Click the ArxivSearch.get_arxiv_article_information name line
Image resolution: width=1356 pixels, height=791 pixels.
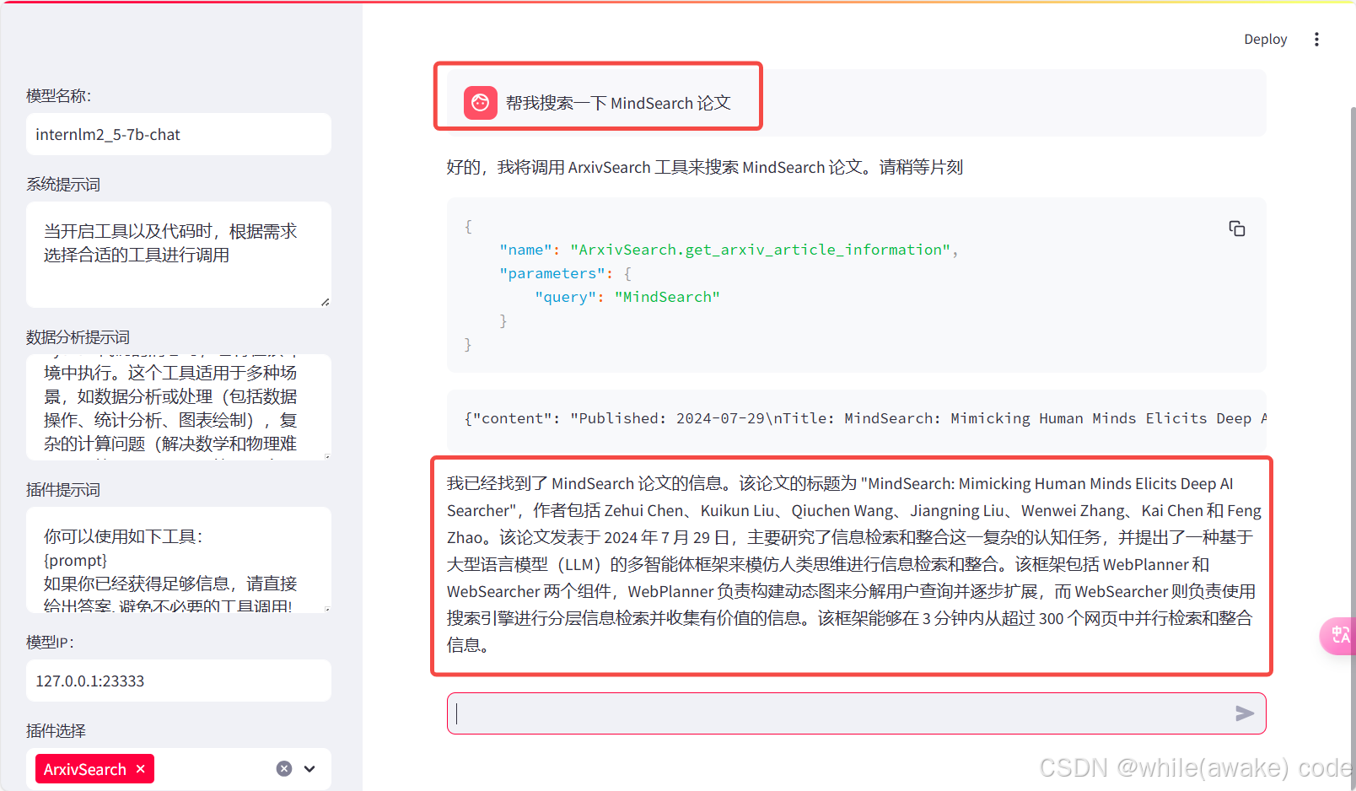729,250
